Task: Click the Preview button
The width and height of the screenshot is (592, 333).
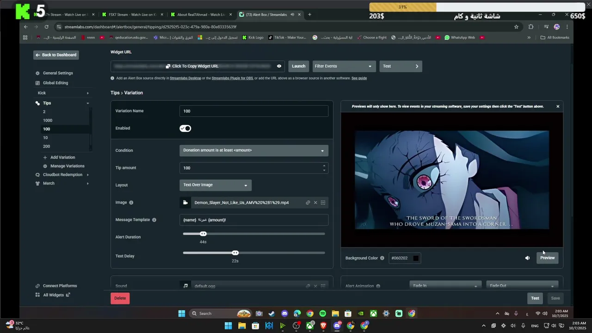Action: pyautogui.click(x=547, y=258)
